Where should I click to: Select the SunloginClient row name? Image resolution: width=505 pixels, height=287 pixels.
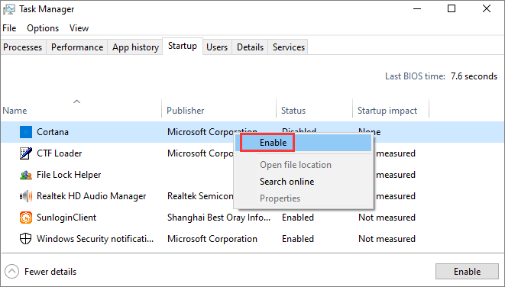coord(66,218)
